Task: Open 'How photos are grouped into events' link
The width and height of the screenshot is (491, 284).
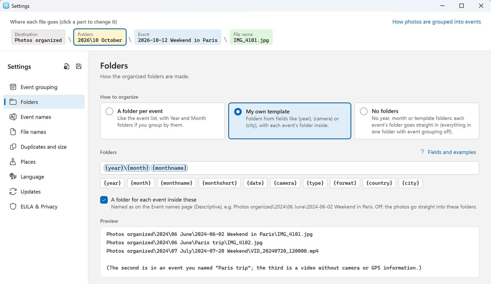Action: point(437,22)
